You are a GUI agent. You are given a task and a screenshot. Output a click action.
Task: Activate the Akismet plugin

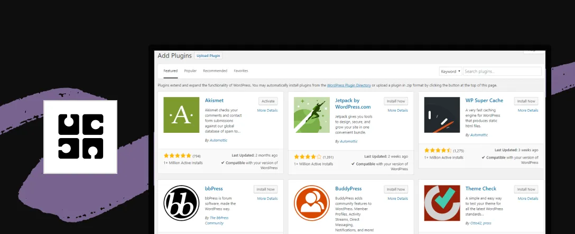[268, 101]
